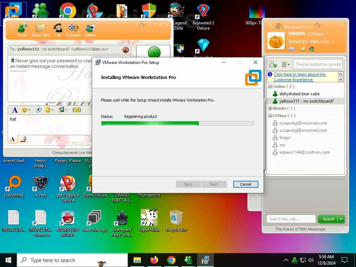
Task: Select contact sobaxo1144@confmin.com
Action: coord(305,152)
